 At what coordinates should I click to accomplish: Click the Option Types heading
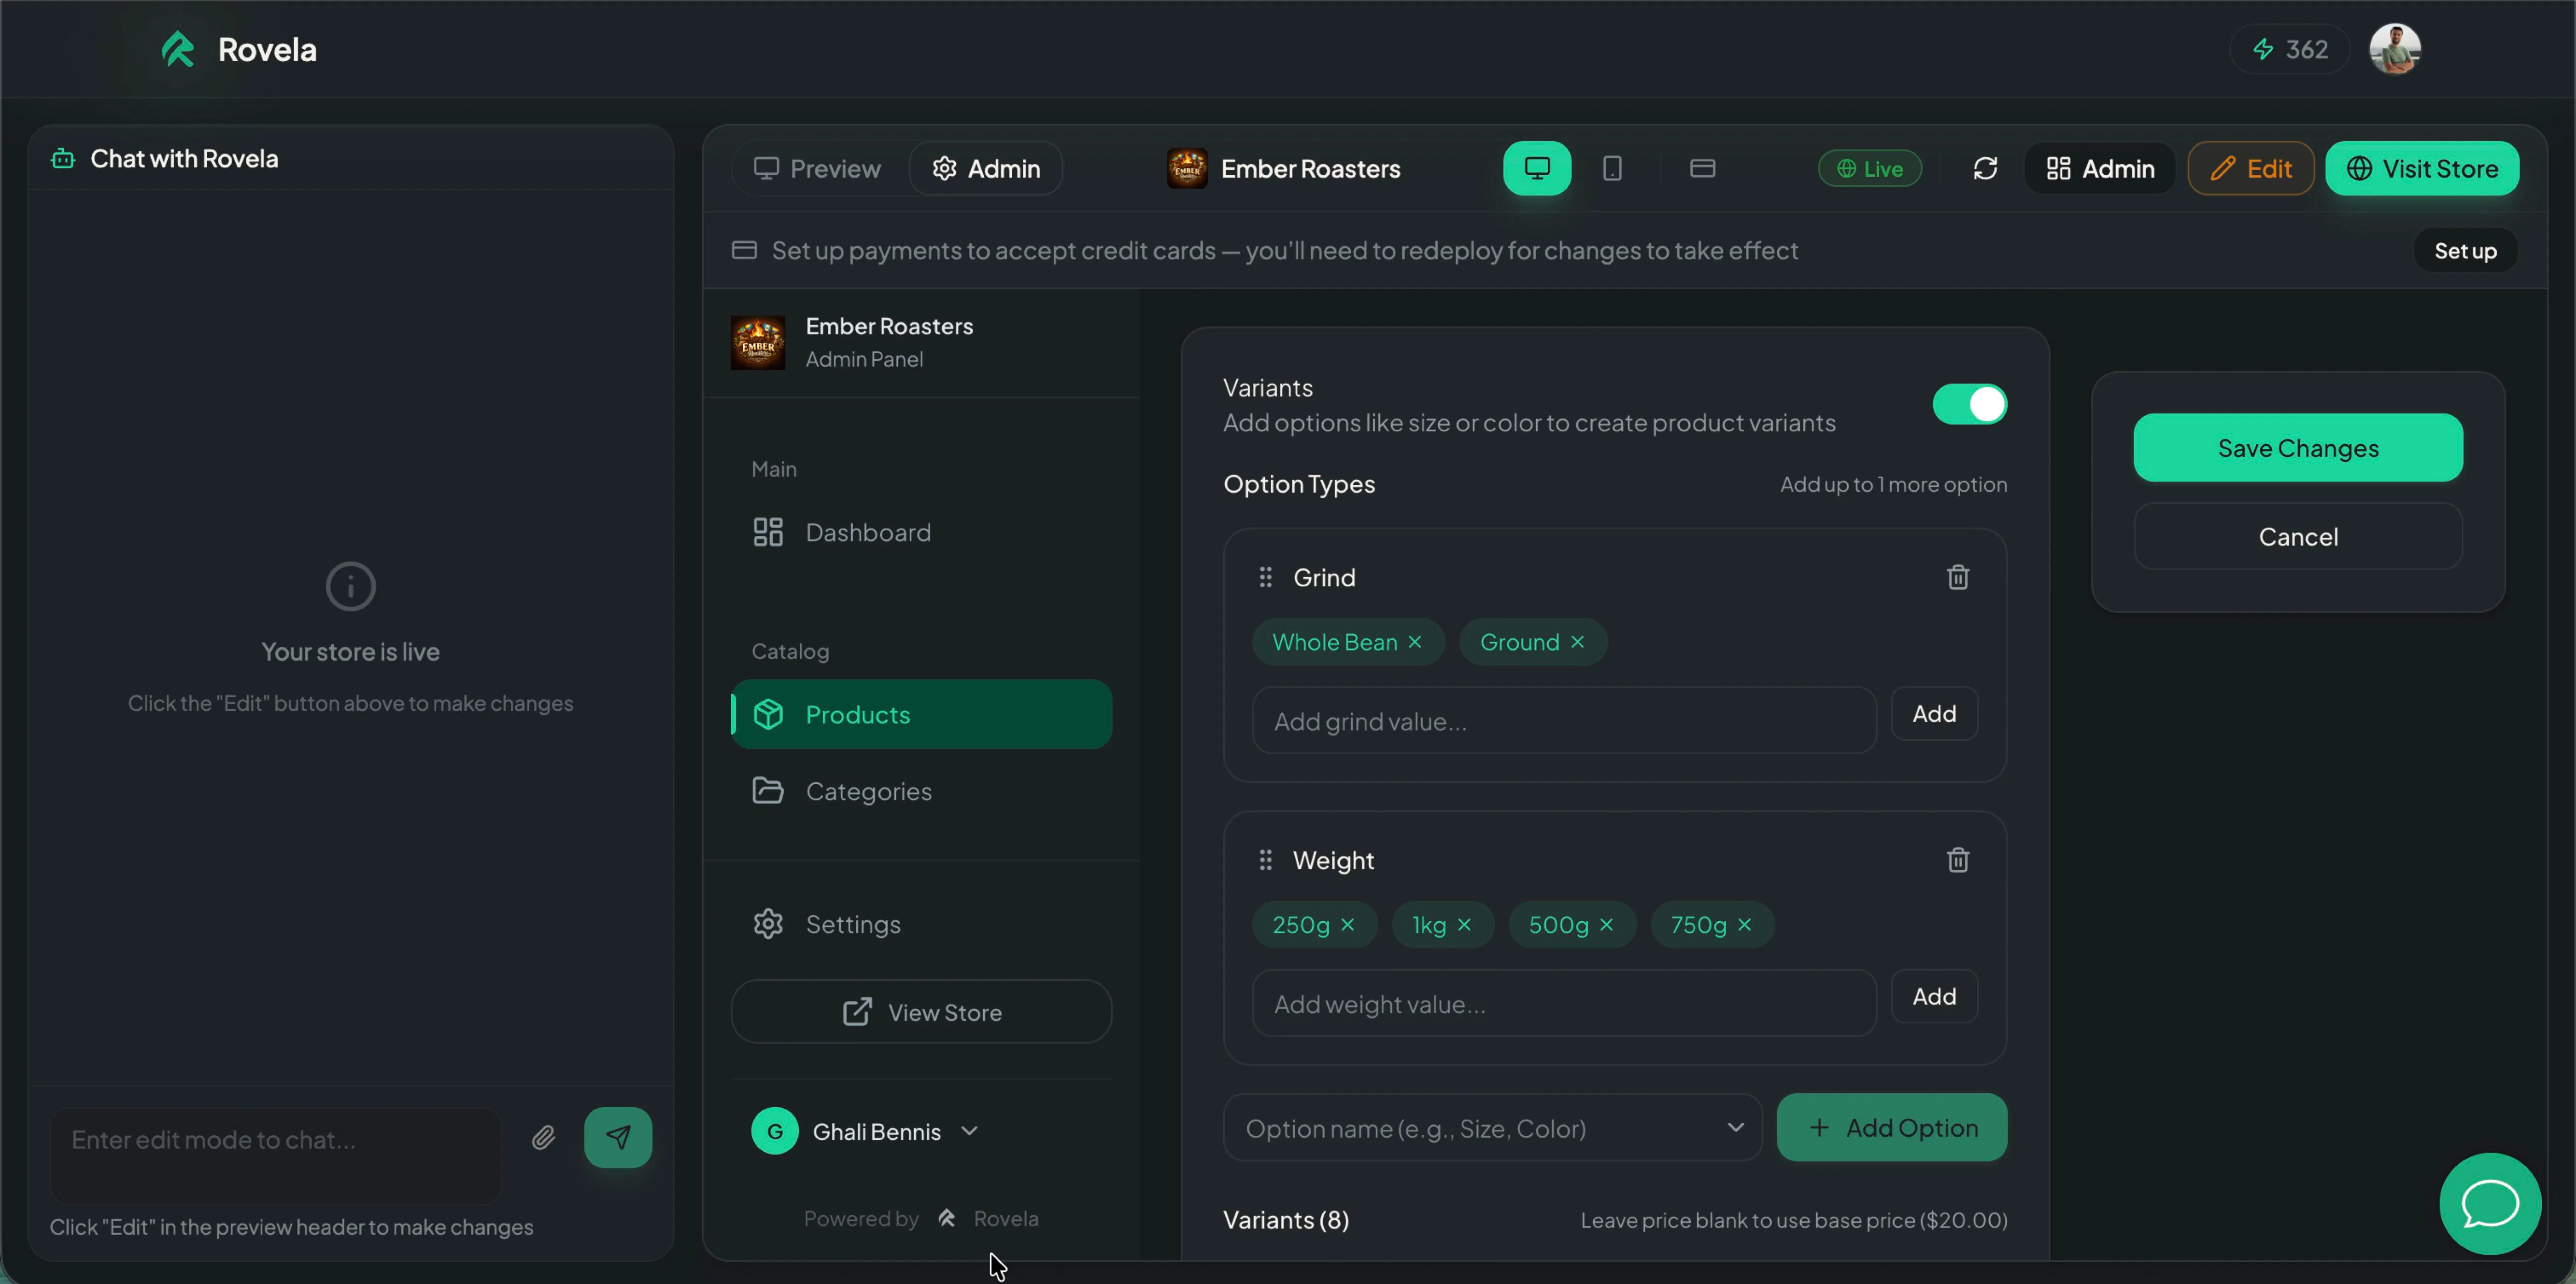click(x=1299, y=484)
